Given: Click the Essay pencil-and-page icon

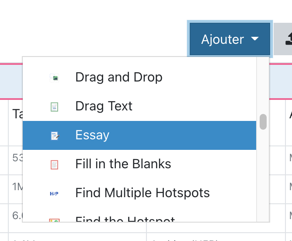Looking at the screenshot, I should (55, 135).
